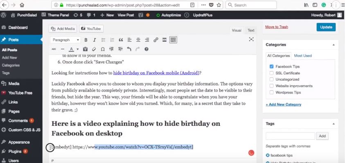Screen dimensions: 345x163
Task: Click the WordPress logo in admin bar
Action: (x=4, y=15)
